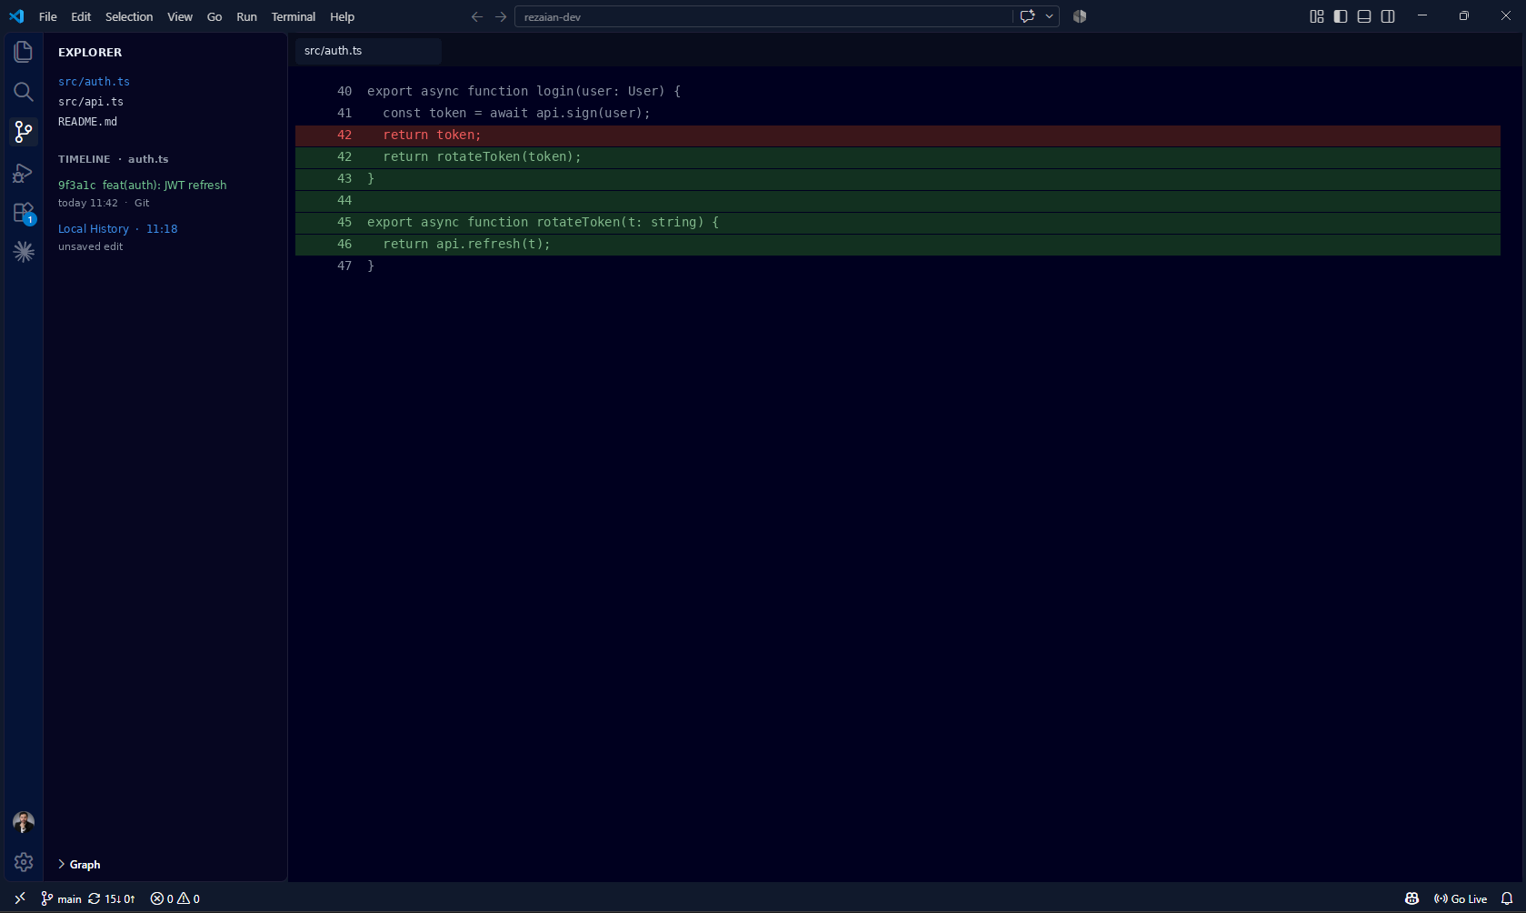
Task: Customize layout icon in title bar
Action: pos(1317,16)
